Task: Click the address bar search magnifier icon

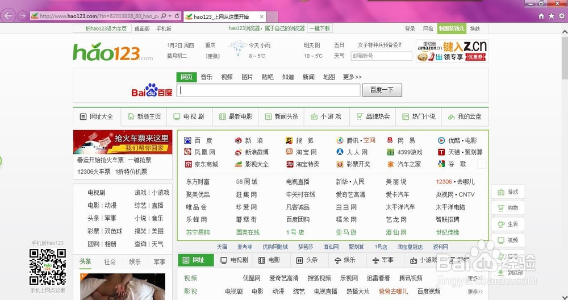Action: click(x=164, y=16)
